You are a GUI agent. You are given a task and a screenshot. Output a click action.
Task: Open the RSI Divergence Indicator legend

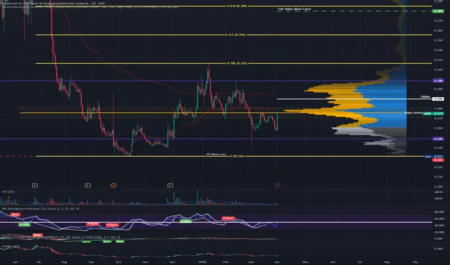pos(41,209)
